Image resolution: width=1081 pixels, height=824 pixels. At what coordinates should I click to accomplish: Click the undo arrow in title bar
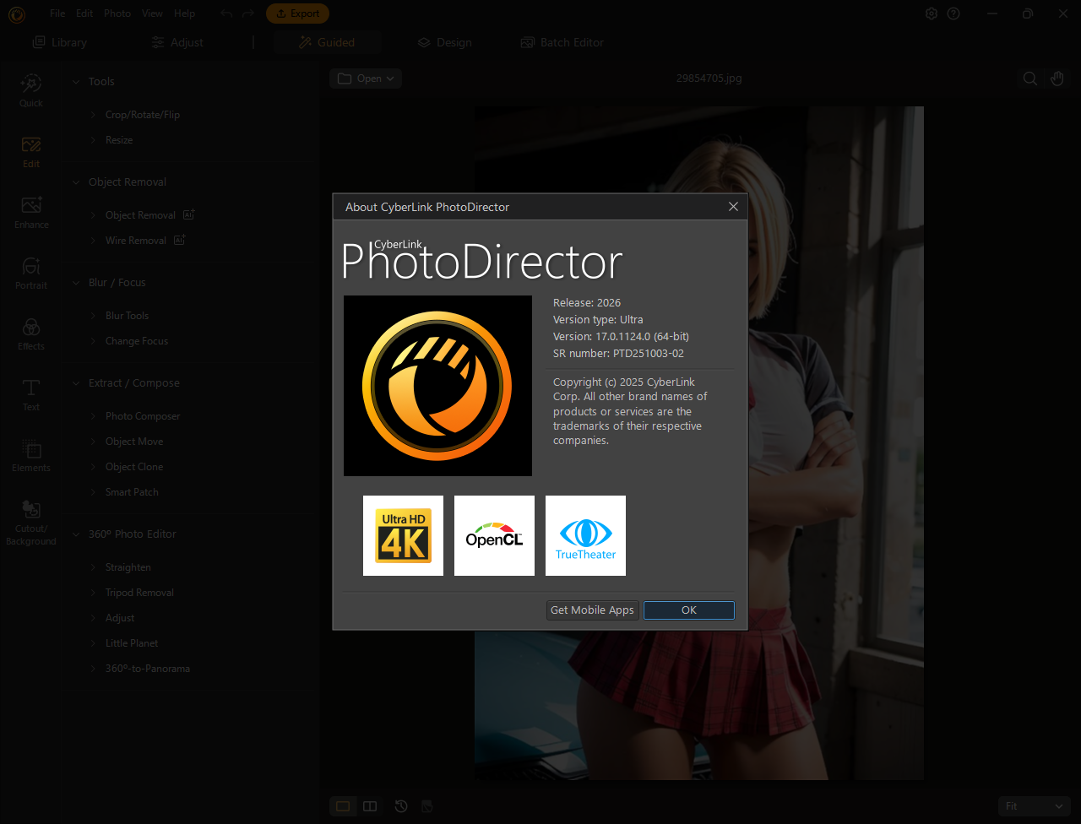pos(225,14)
